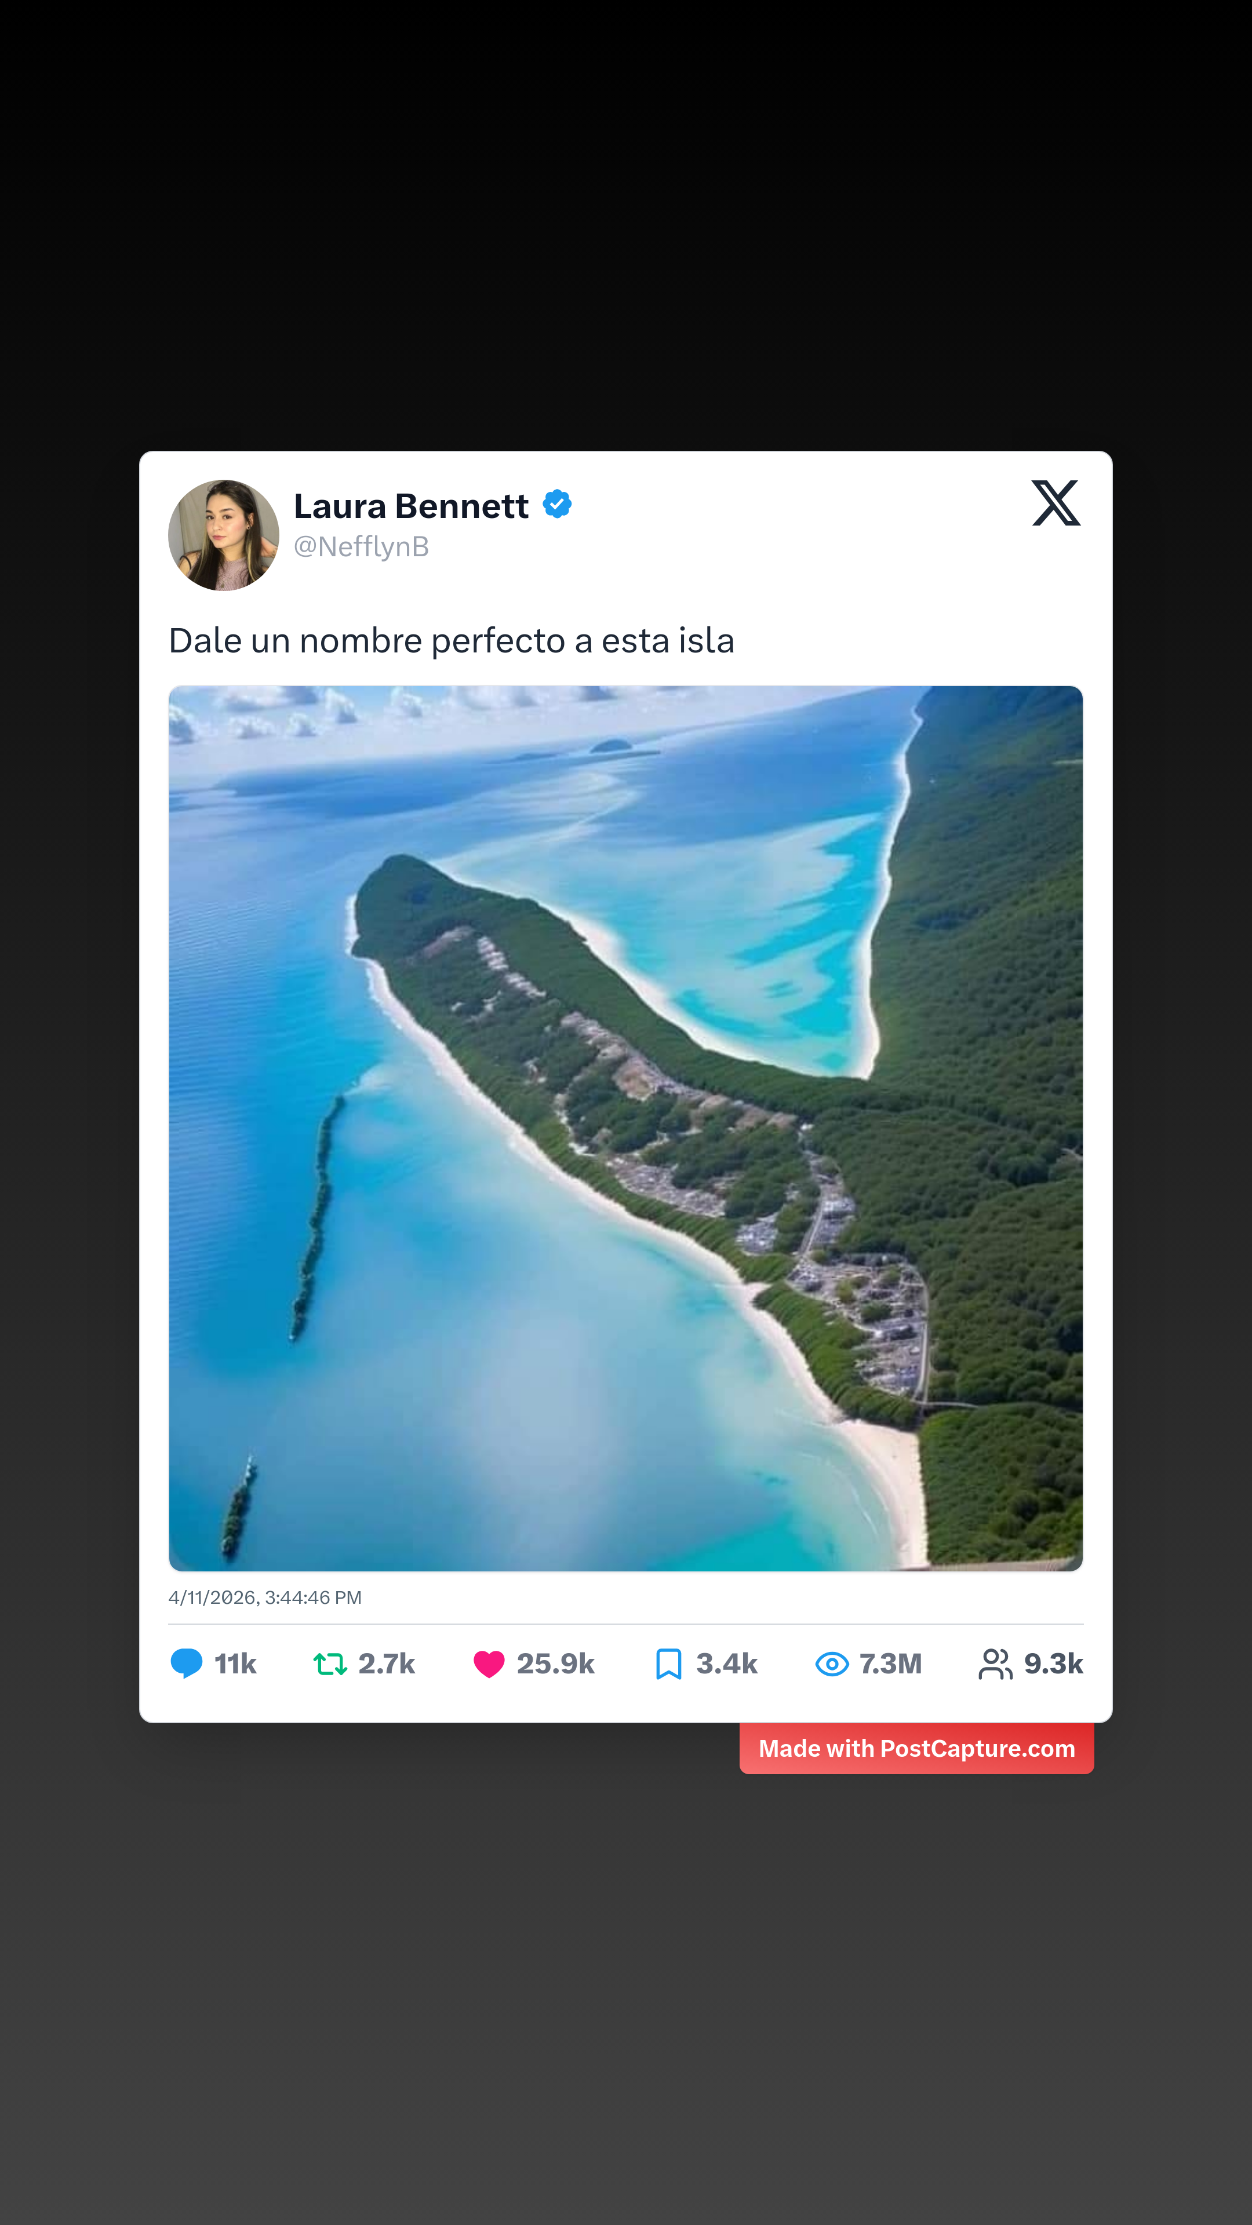Click the X logo on the post
Viewport: 1252px width, 2225px height.
1055,503
